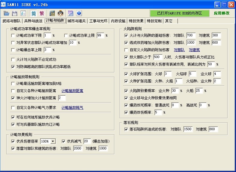The height and width of the screenshot is (172, 236).
Task: Open the 城市与港关 tab
Action: tap(76, 21)
